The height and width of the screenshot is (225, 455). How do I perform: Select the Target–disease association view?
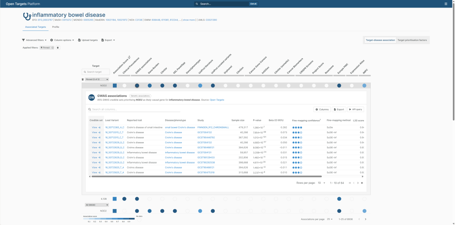380,40
